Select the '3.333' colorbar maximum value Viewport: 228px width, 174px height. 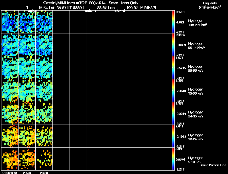click(180, 149)
